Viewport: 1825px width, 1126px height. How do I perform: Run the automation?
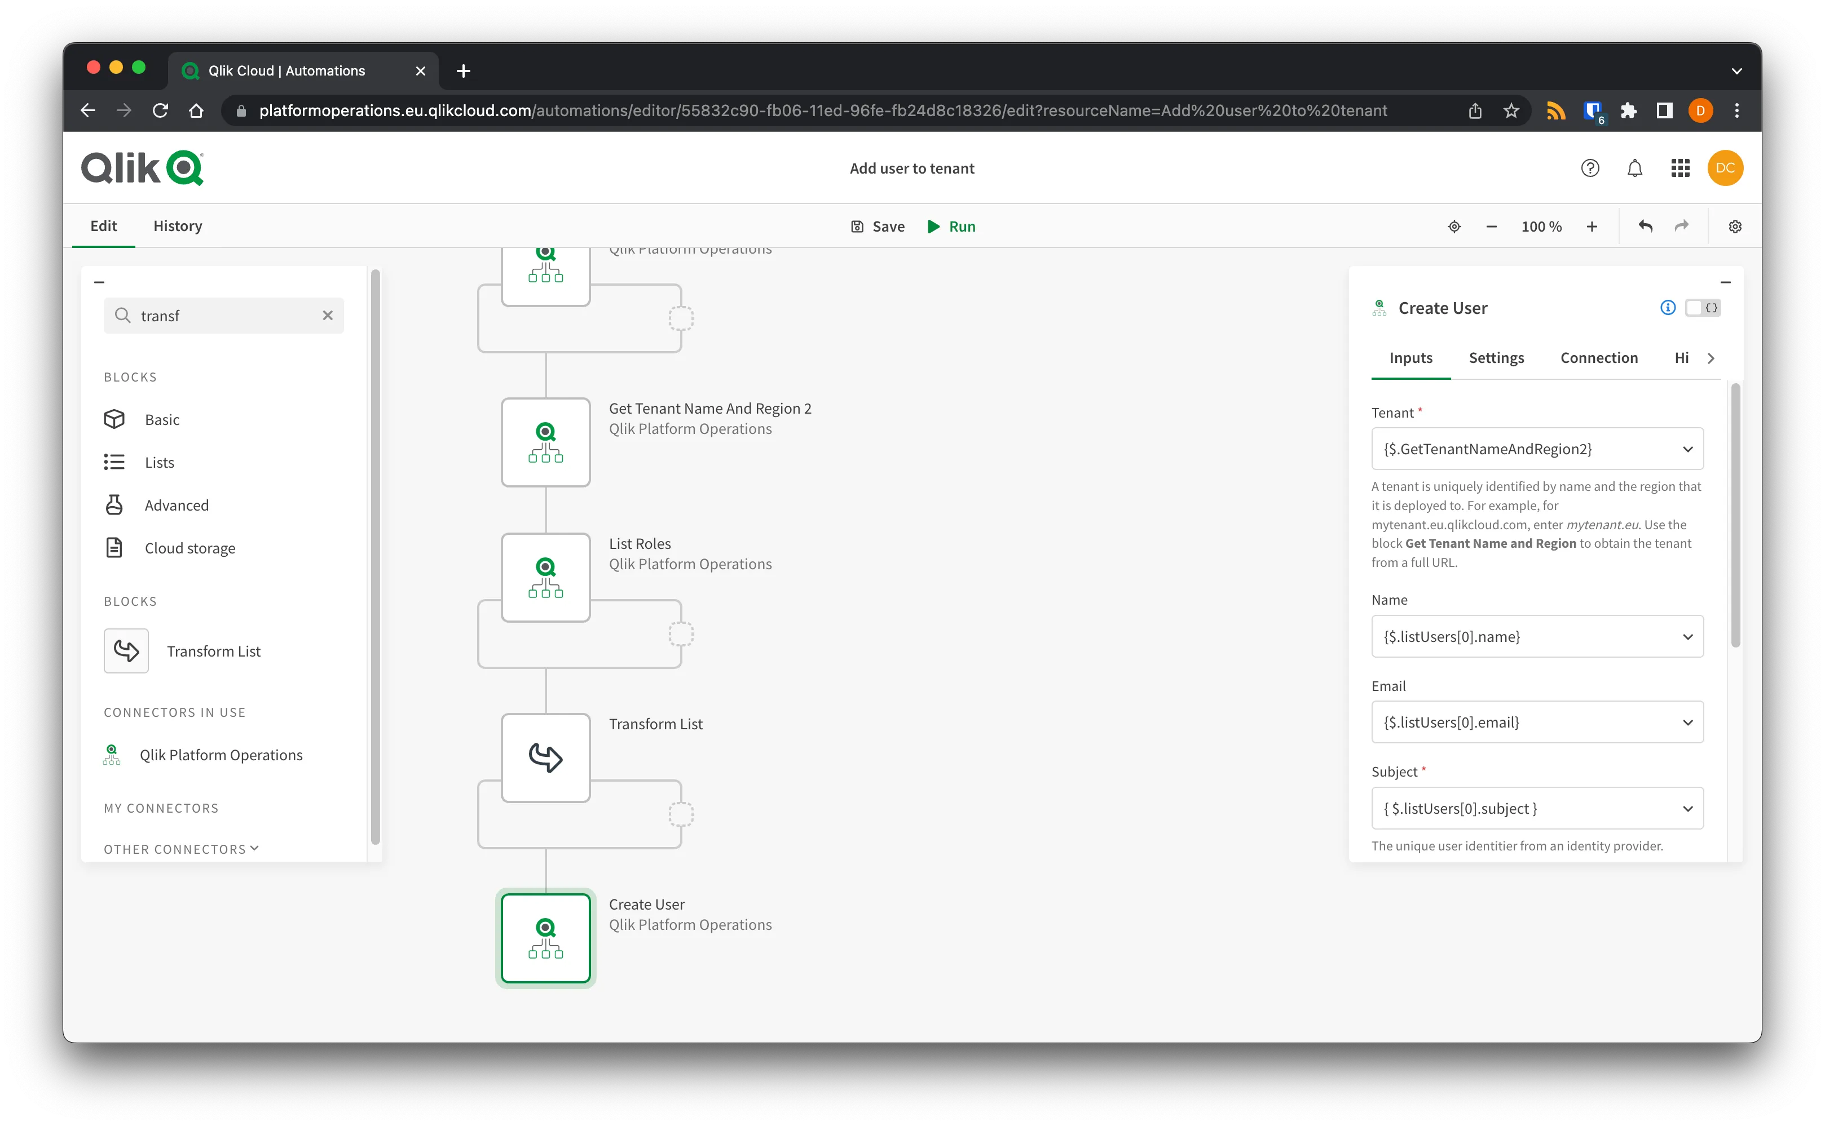tap(951, 225)
